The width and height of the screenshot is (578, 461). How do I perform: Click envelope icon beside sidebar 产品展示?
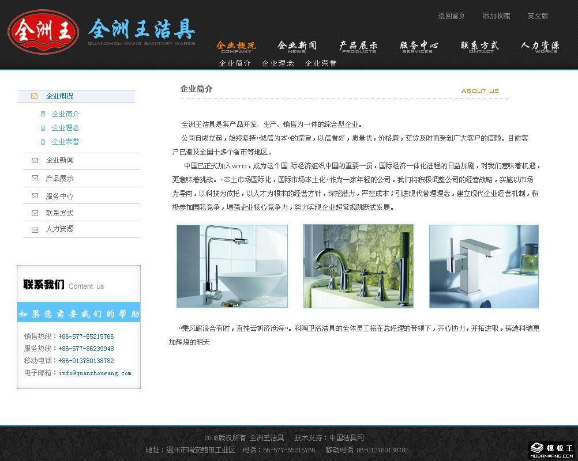tap(35, 178)
